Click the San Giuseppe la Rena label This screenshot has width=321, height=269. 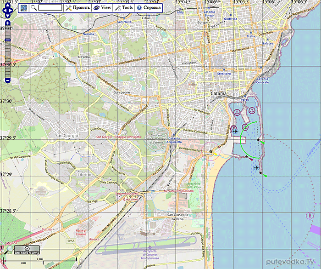[178, 217]
